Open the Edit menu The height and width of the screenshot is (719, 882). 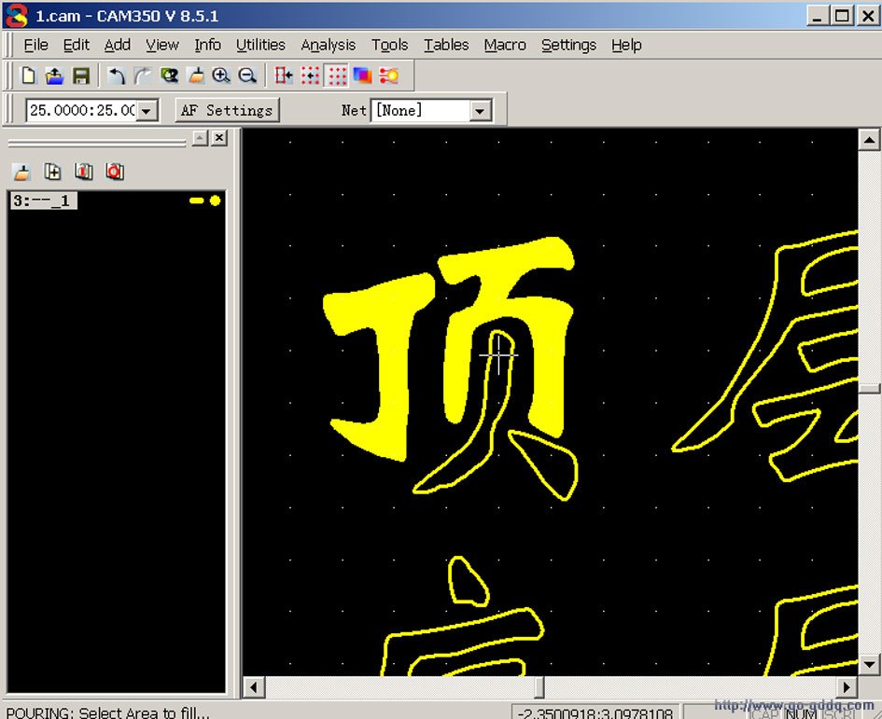pos(76,45)
